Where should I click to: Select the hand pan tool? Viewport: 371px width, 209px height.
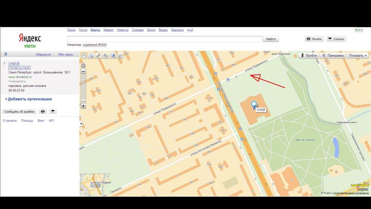tap(84, 56)
